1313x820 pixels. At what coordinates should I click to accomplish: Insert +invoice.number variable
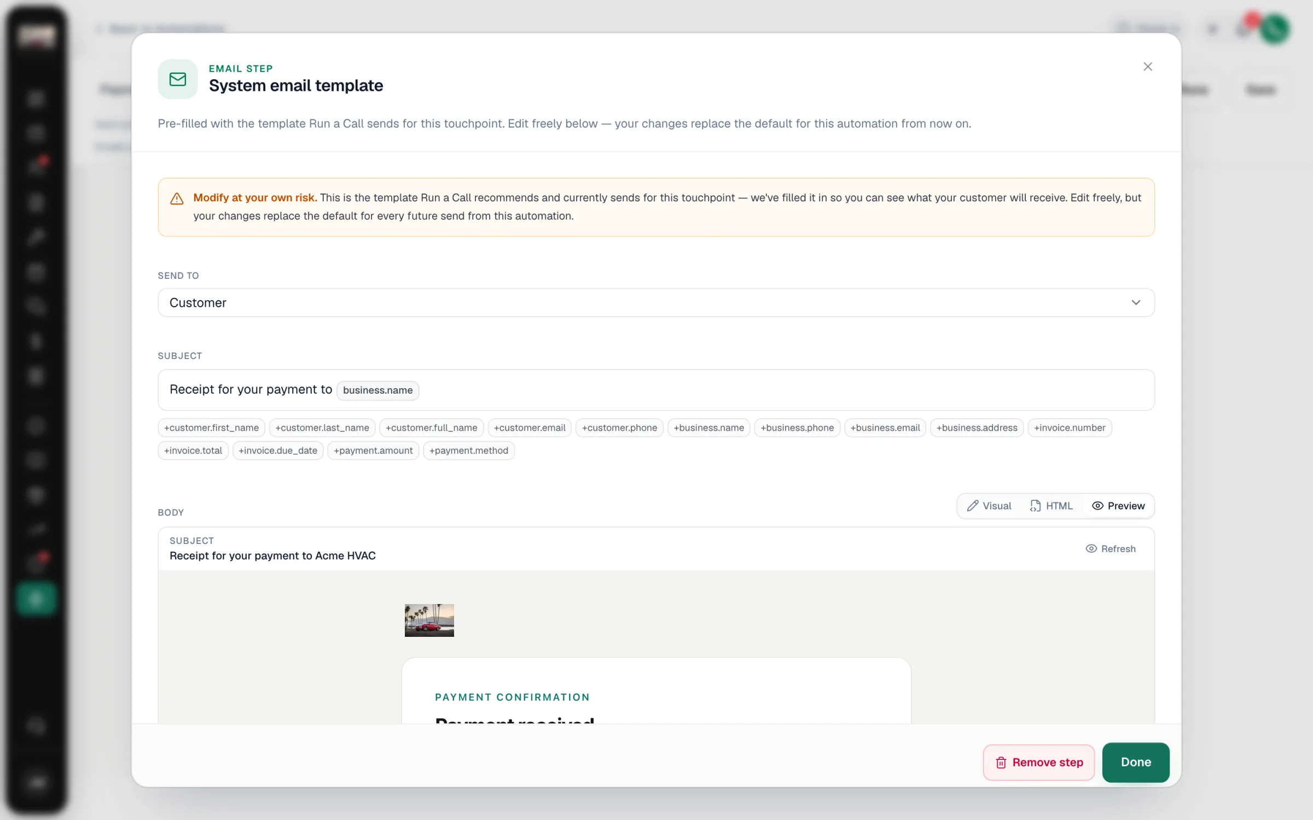[1070, 427]
